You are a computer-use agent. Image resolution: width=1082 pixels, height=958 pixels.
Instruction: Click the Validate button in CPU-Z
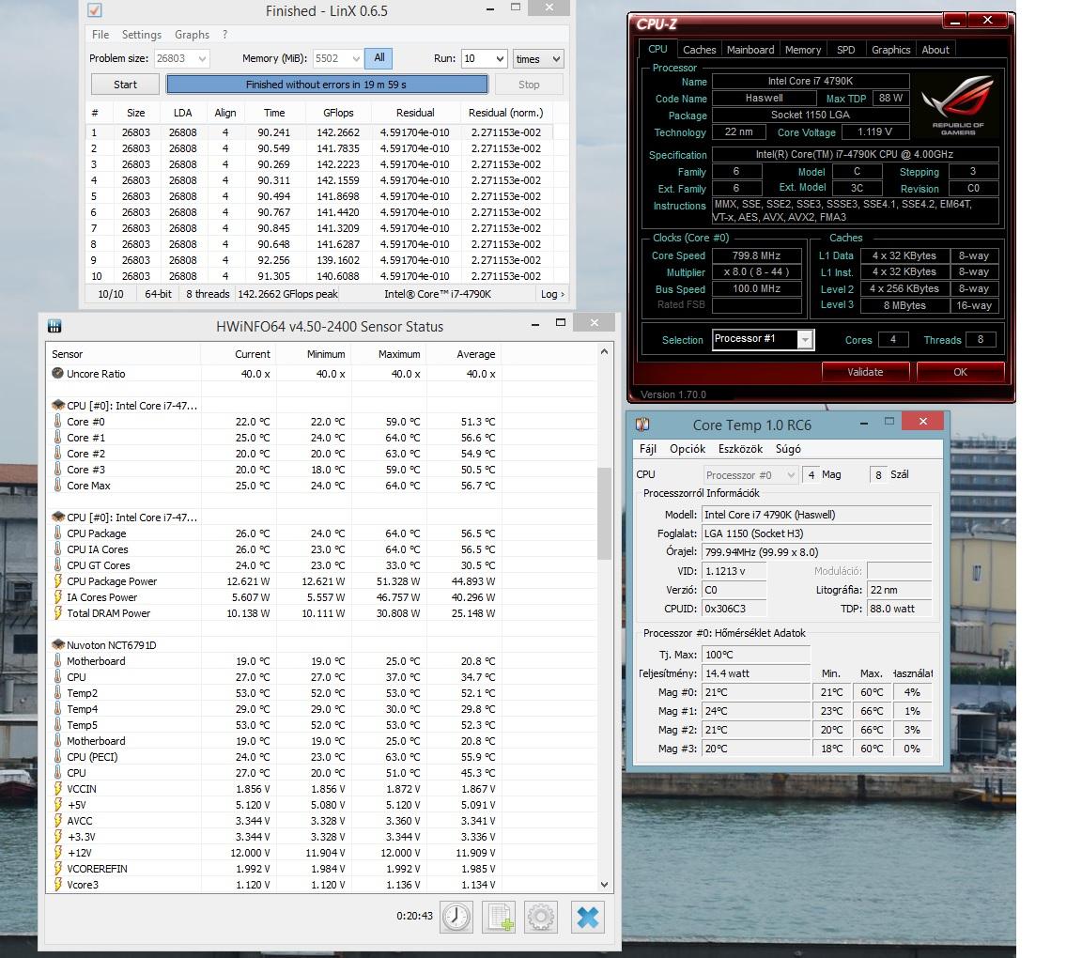(x=865, y=371)
